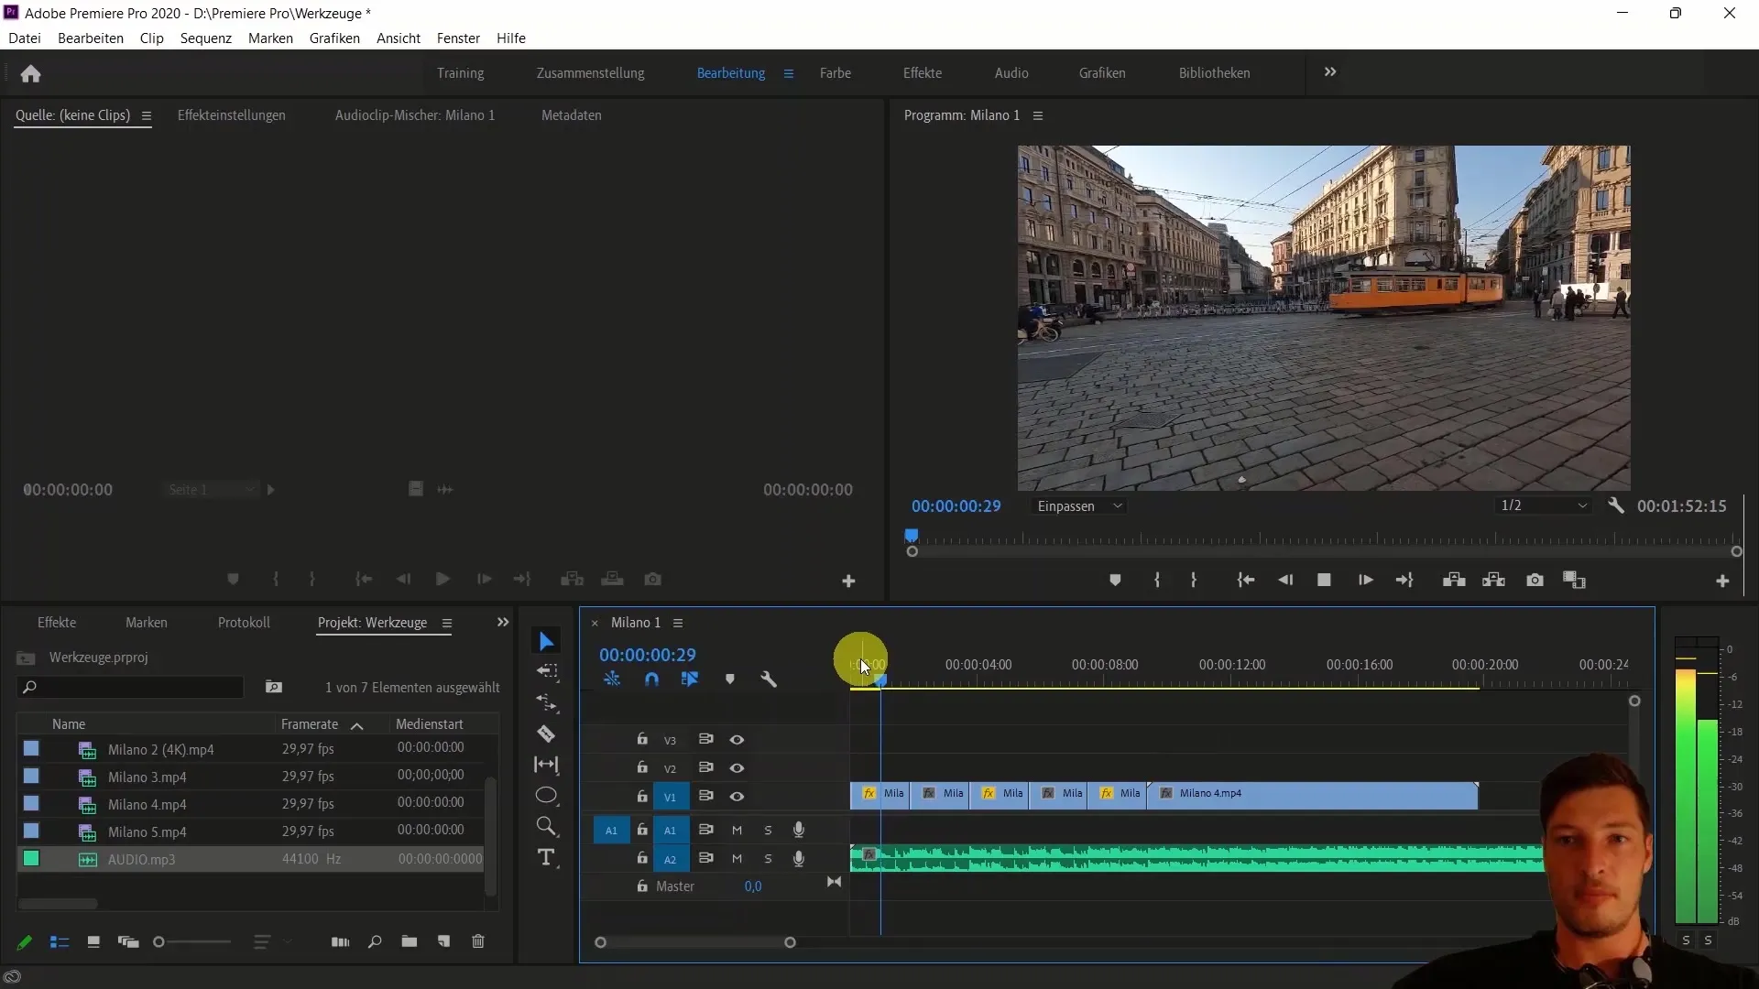Open the Sequenz menu
Viewport: 1759px width, 989px height.
pos(206,38)
